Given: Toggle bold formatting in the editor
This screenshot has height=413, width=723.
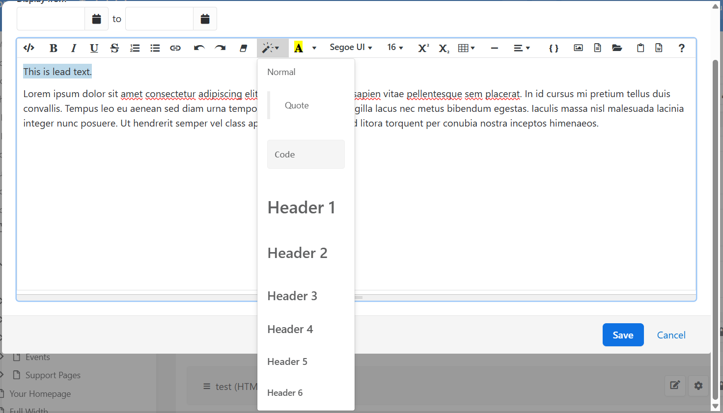Looking at the screenshot, I should 53,48.
